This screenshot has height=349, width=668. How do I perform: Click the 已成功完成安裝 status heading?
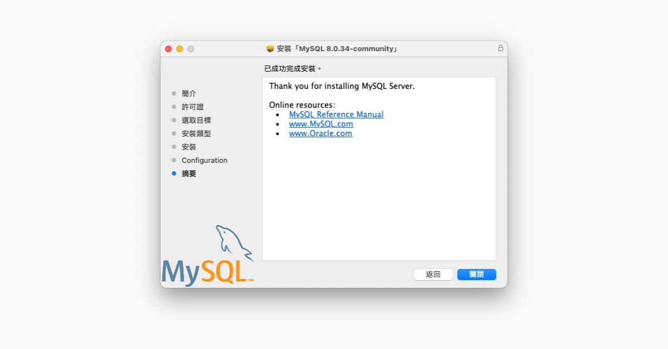293,69
